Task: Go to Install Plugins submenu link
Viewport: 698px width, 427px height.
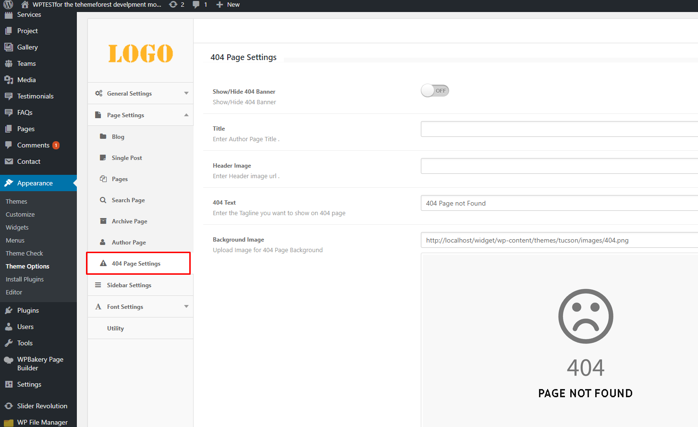Action: coord(24,279)
